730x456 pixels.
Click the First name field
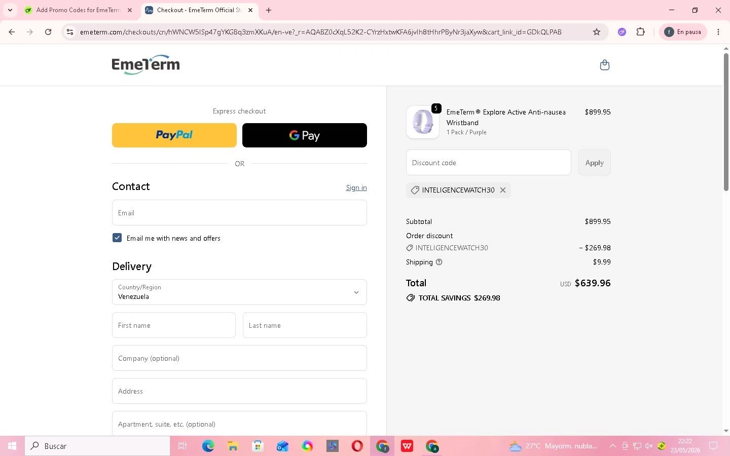pos(174,325)
